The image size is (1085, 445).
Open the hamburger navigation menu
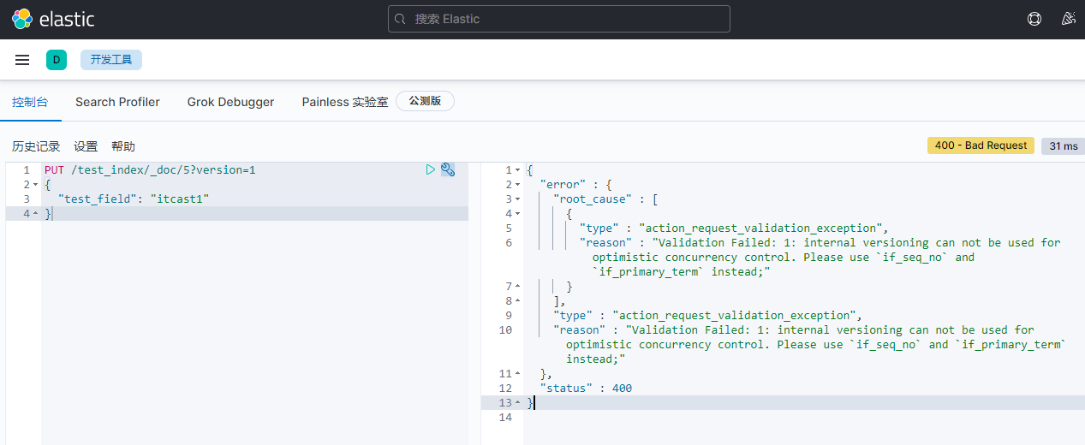click(22, 60)
